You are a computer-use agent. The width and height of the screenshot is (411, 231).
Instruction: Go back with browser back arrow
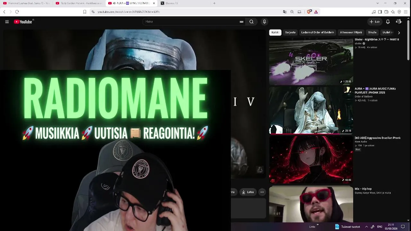4,12
